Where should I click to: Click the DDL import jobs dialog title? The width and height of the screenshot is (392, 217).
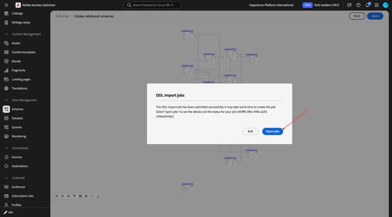click(170, 95)
